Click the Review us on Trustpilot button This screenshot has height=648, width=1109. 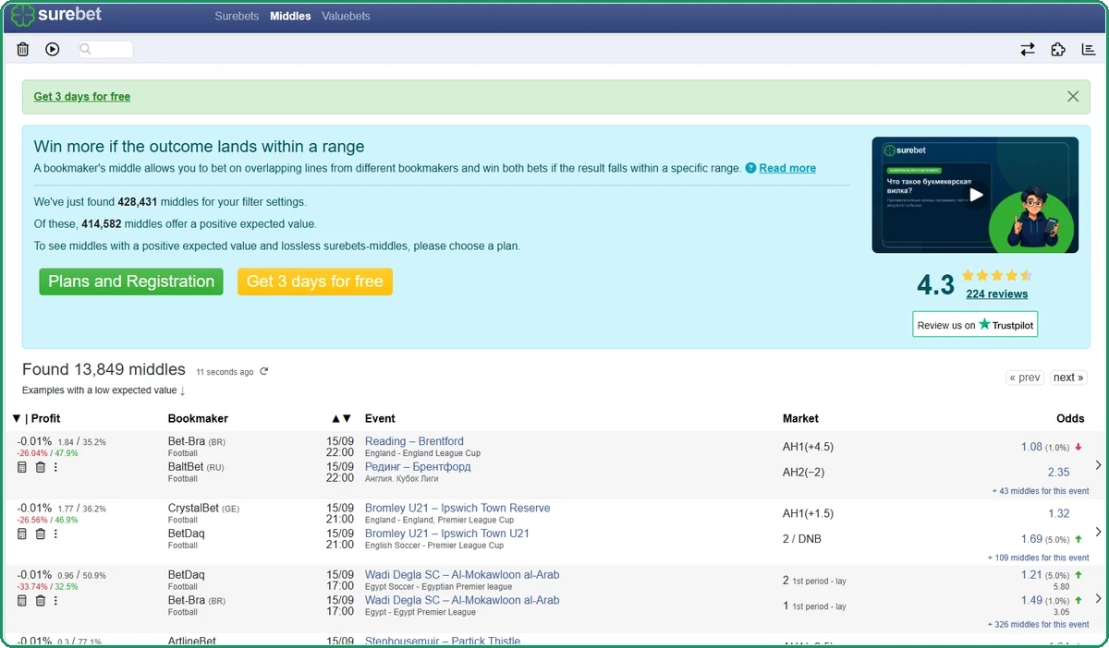pyautogui.click(x=975, y=324)
